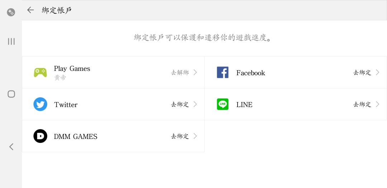Tap 去绑定 to bind DMM GAMES
Image resolution: width=387 pixels, height=188 pixels.
[x=180, y=136]
